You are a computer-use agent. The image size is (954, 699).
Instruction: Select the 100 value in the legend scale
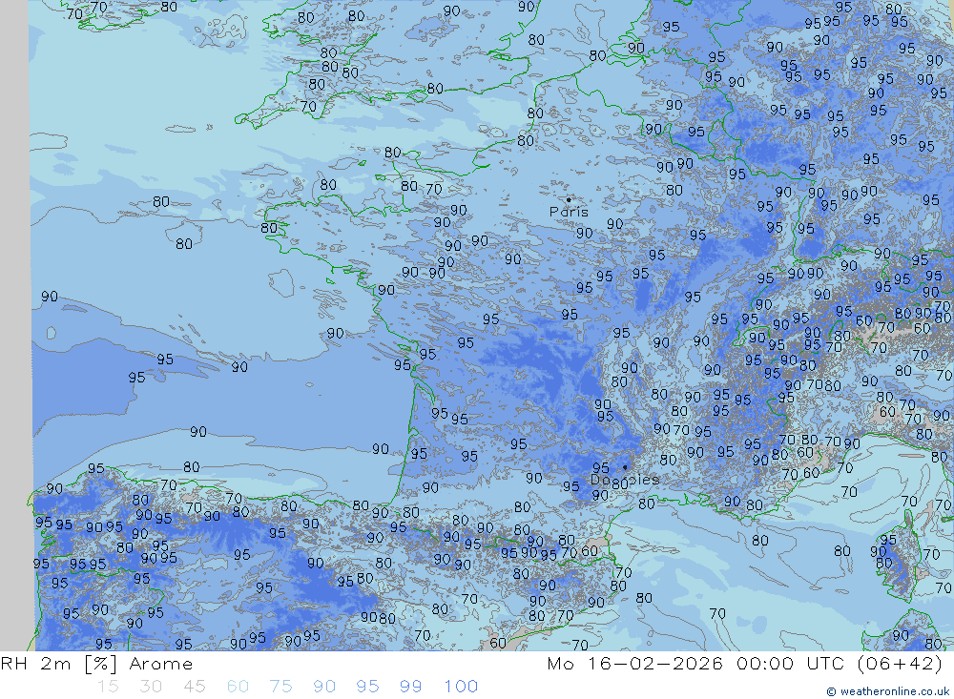461,687
